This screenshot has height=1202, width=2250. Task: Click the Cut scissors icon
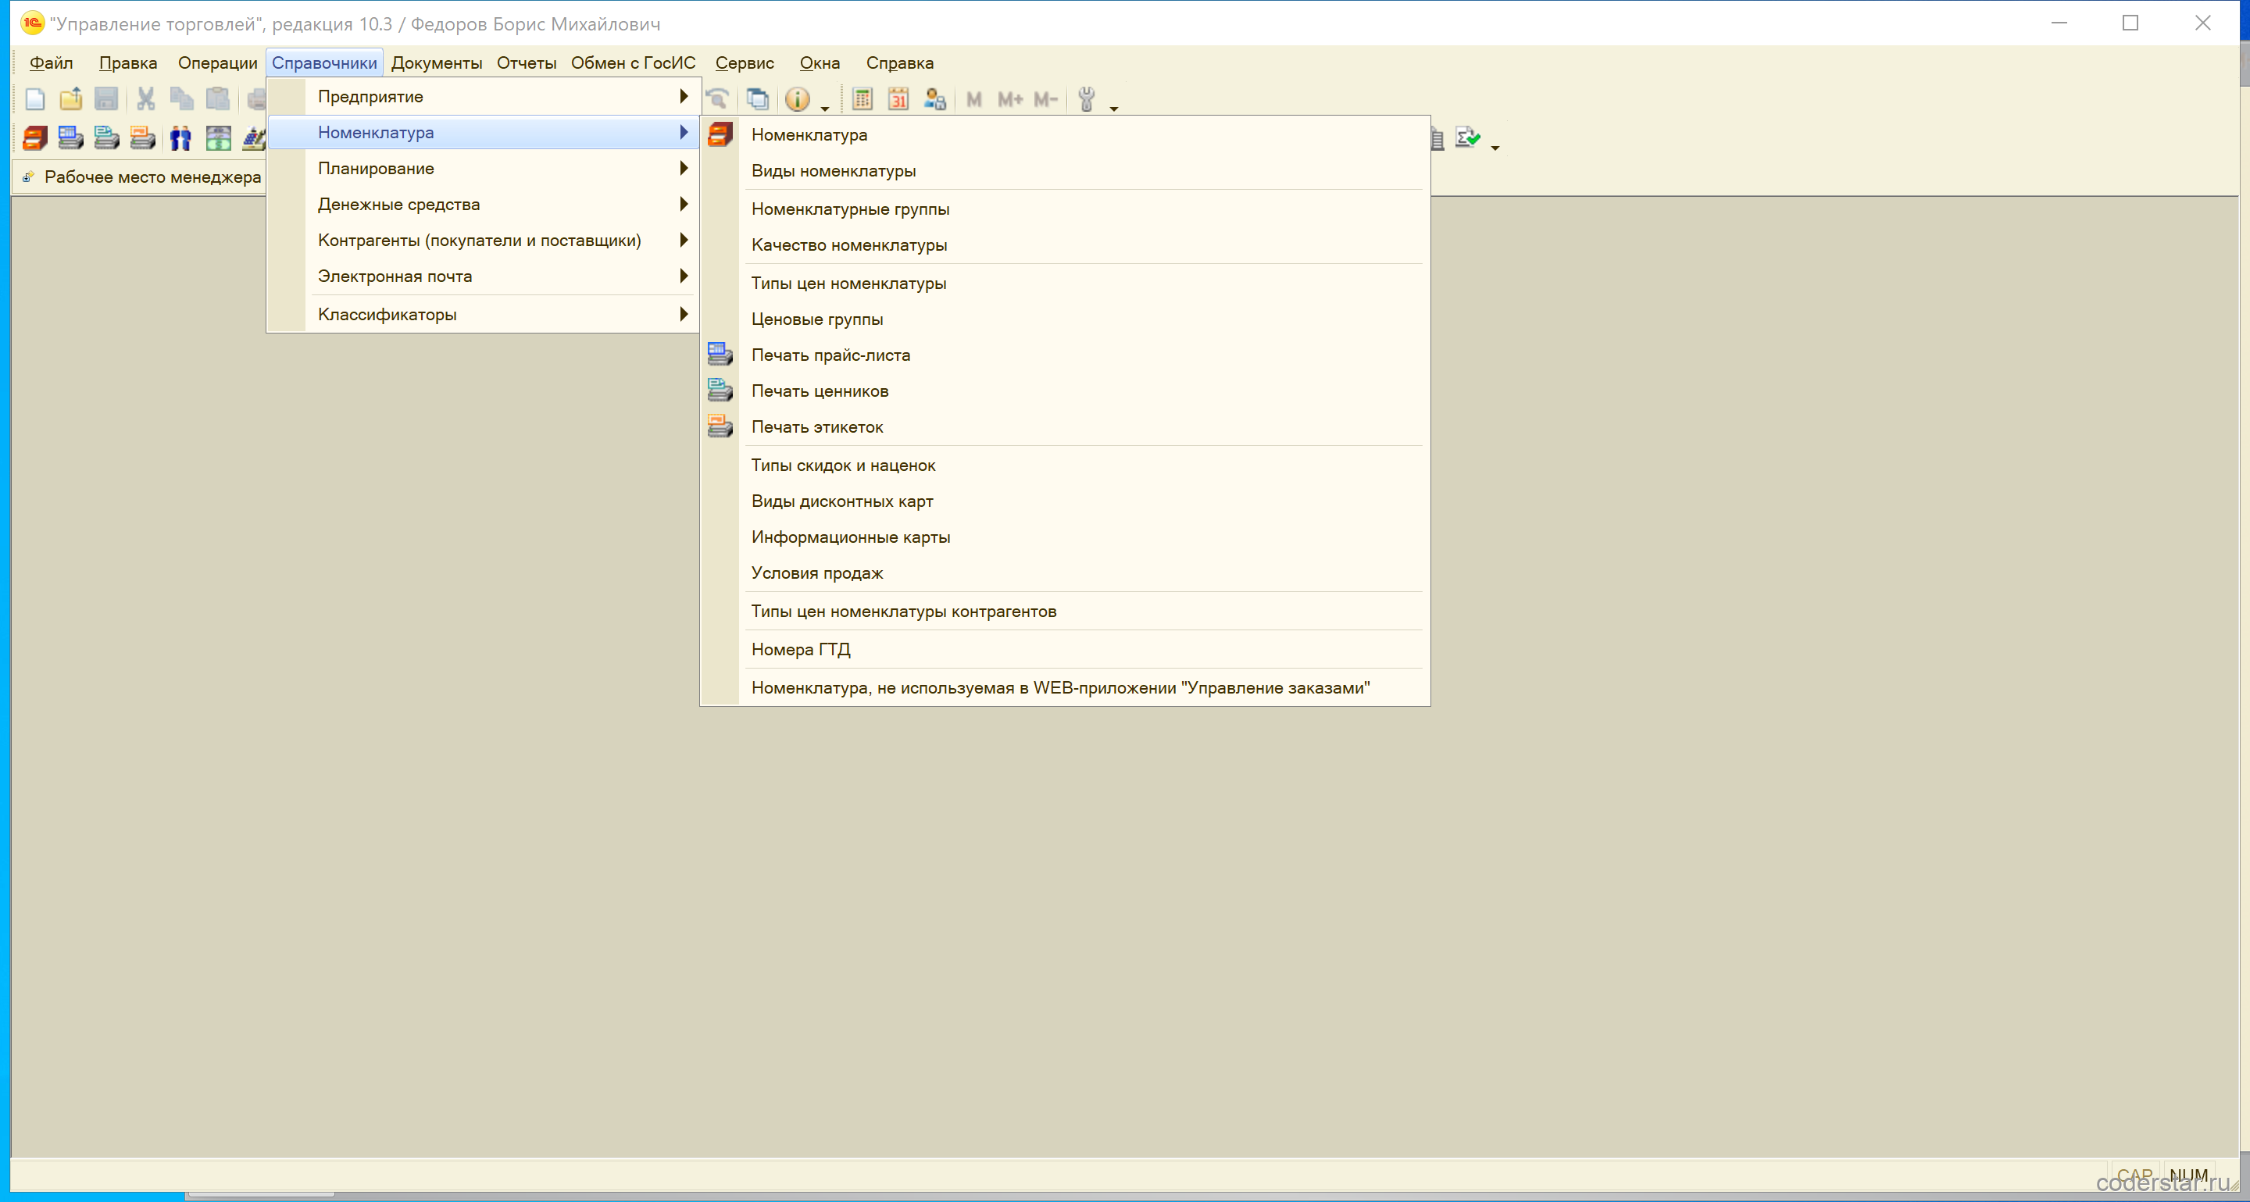click(x=146, y=99)
